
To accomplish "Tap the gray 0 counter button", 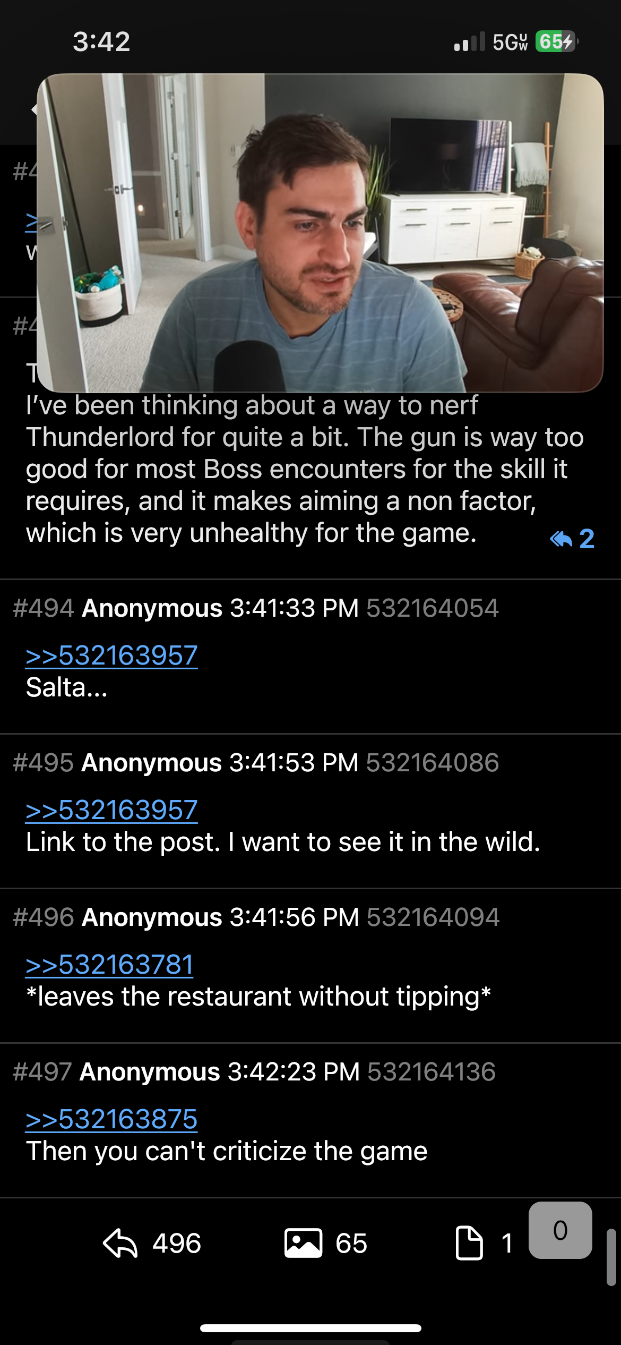I will pos(560,1230).
